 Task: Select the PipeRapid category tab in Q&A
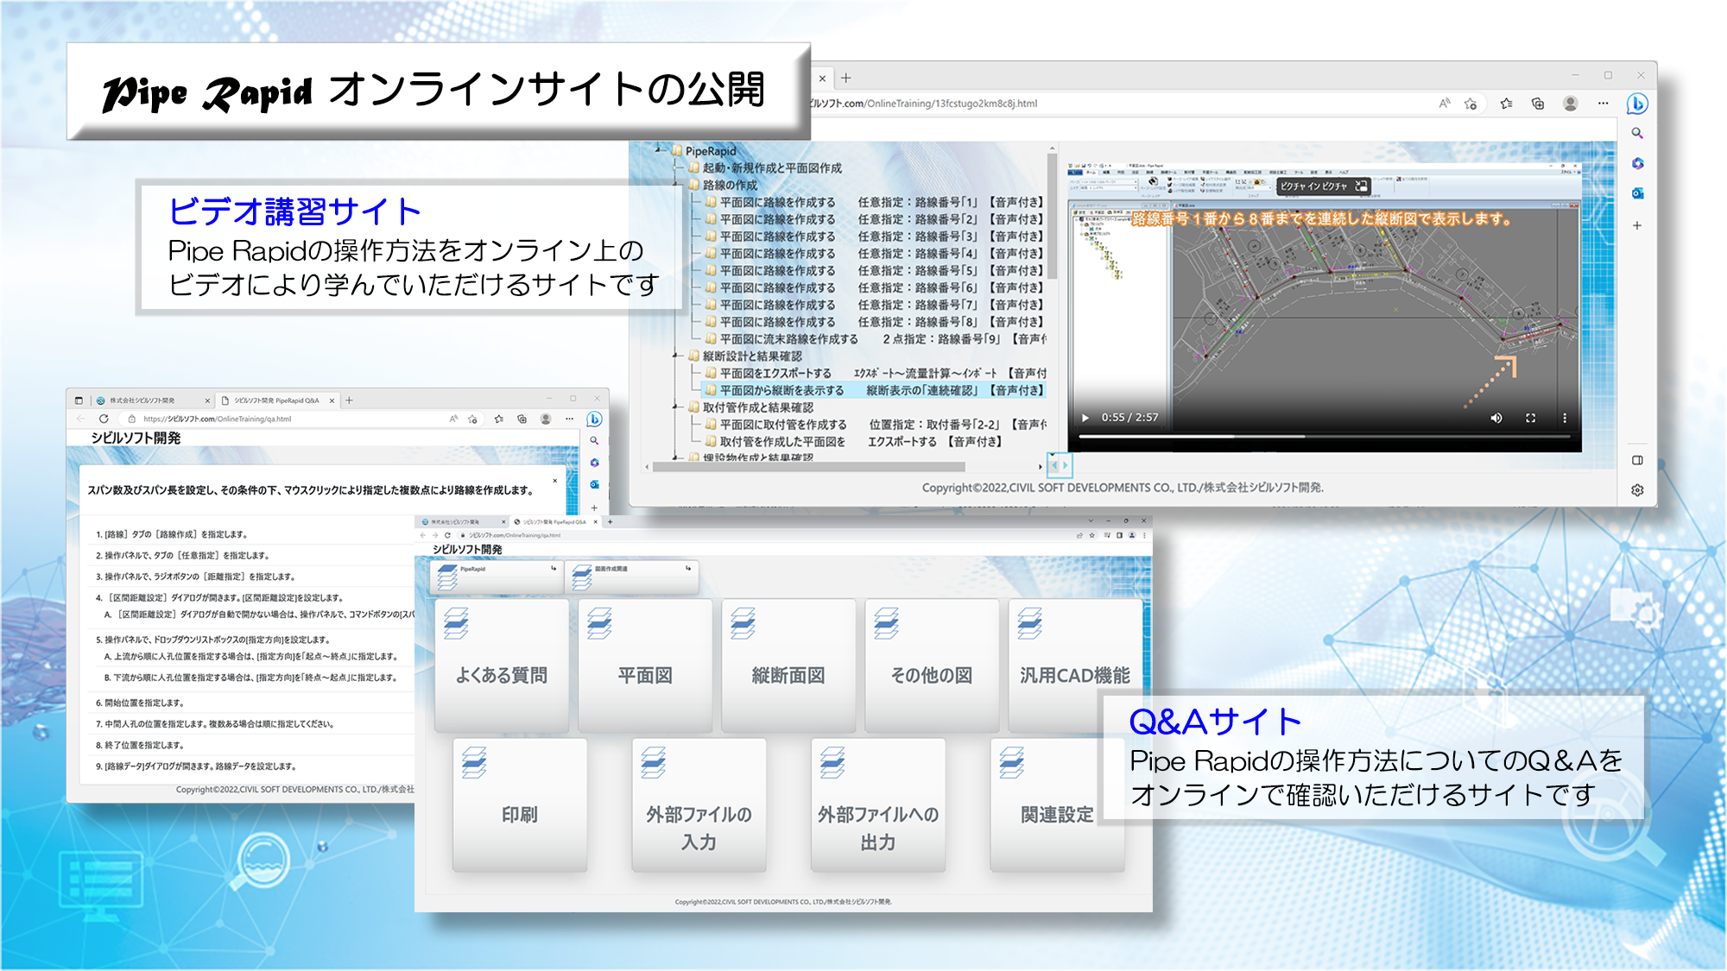click(x=496, y=577)
